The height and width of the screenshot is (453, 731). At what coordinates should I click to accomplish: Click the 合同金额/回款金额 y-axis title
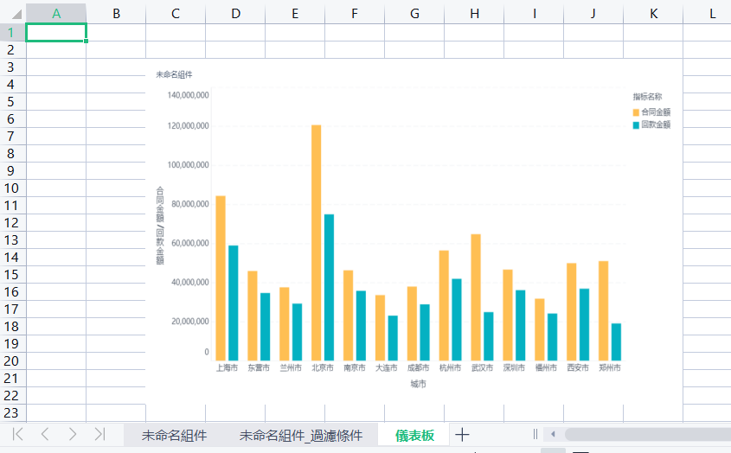(x=160, y=226)
